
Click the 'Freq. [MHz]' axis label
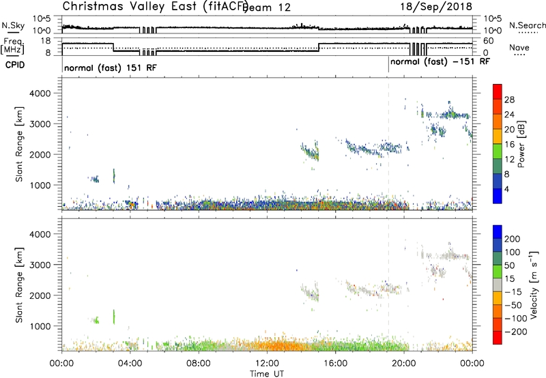click(12, 46)
